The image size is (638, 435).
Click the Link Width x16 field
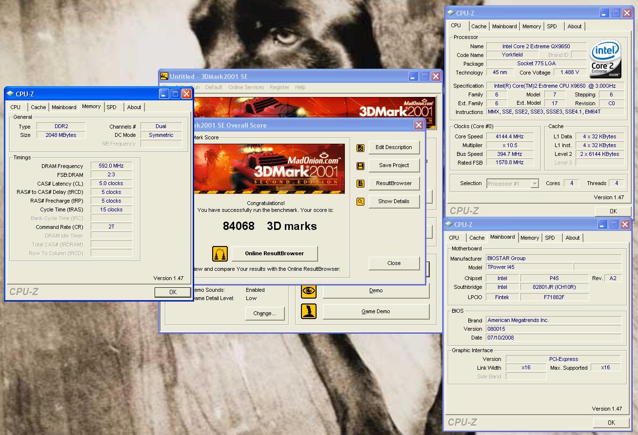tap(526, 368)
